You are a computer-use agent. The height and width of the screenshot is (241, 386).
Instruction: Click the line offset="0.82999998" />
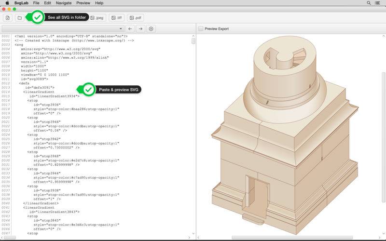[56, 164]
